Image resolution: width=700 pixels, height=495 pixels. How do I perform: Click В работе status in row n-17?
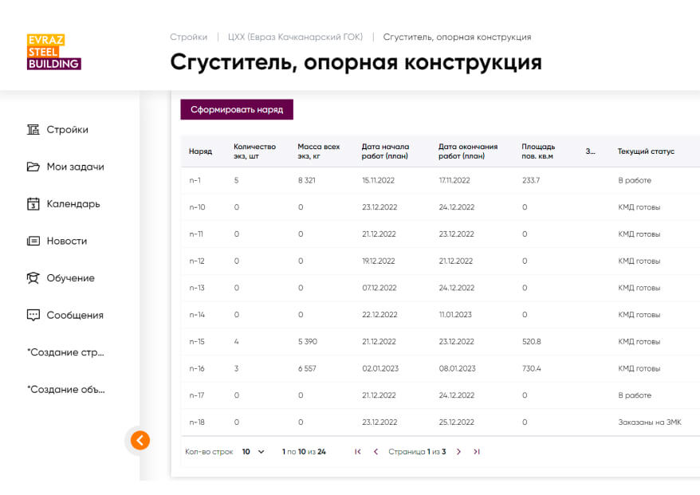coord(635,395)
